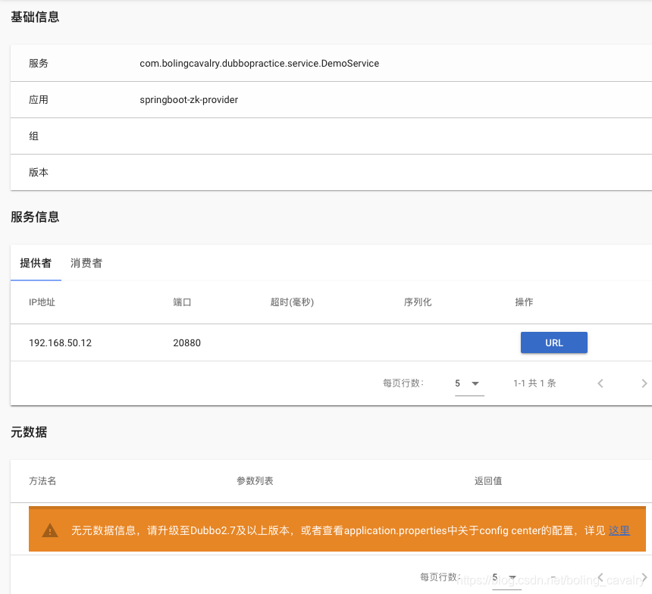Go to previous page of provider list
Screen dimensions: 652x594
[600, 383]
